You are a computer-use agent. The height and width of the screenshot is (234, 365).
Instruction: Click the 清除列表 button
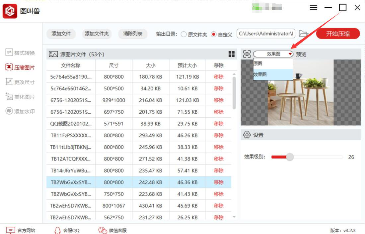[x=133, y=34]
